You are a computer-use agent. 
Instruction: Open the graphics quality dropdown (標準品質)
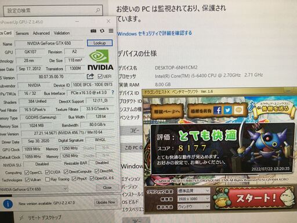click(194, 191)
